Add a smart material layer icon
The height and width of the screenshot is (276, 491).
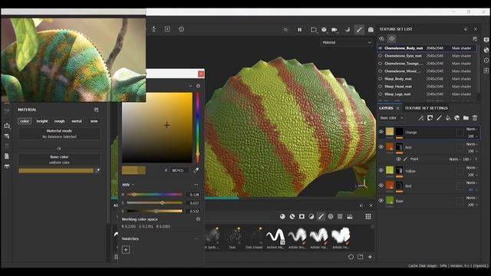coord(457,118)
